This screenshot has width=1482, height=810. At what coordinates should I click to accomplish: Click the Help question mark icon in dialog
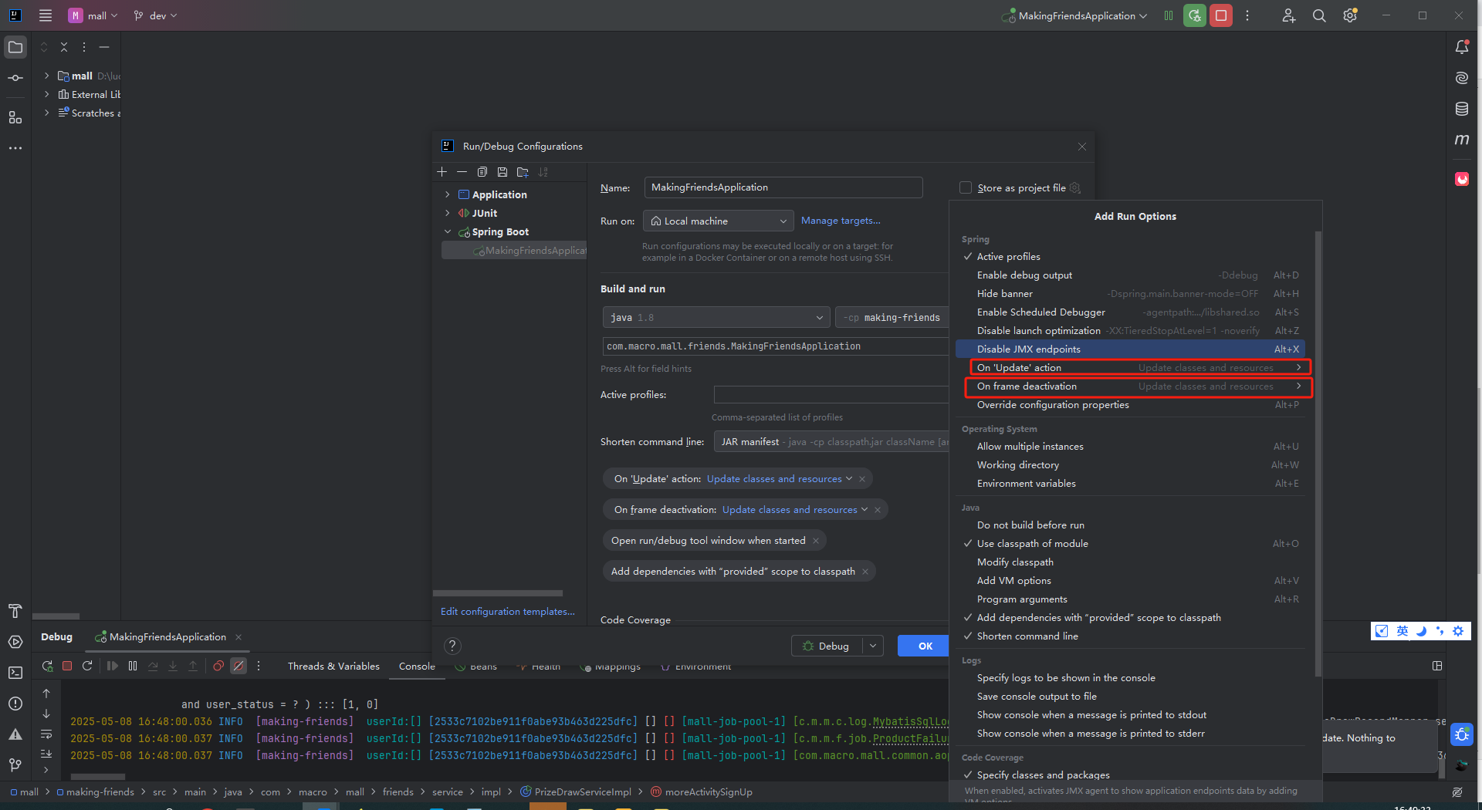coord(453,646)
